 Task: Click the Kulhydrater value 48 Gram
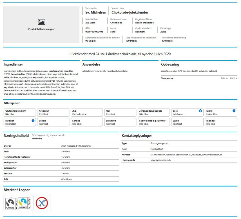(66, 162)
